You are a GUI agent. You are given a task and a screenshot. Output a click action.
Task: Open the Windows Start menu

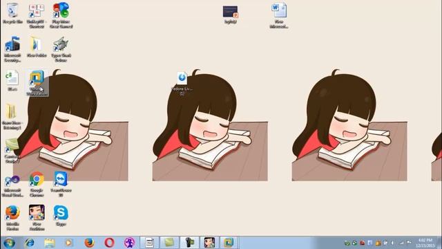coord(9,243)
